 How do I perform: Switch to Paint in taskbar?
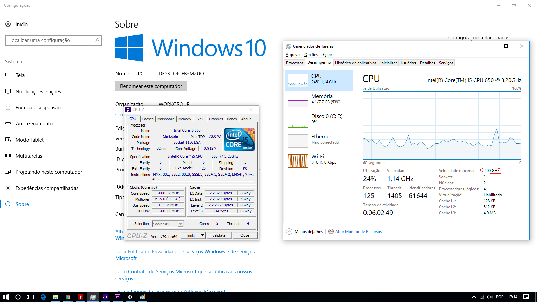[143, 297]
